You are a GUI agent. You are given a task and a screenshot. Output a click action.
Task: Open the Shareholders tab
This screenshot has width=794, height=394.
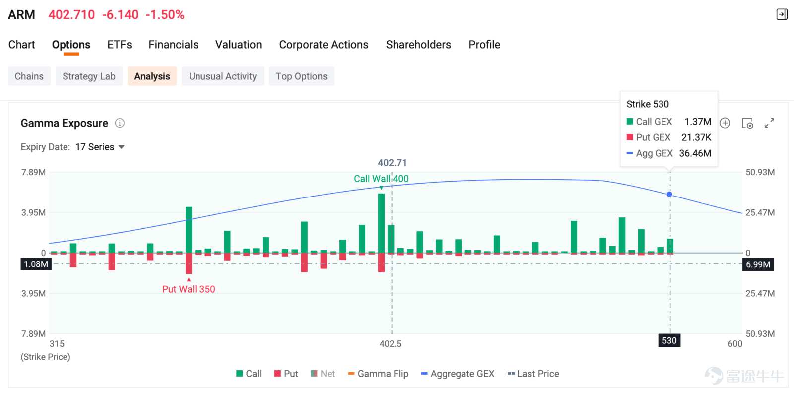[x=418, y=45]
